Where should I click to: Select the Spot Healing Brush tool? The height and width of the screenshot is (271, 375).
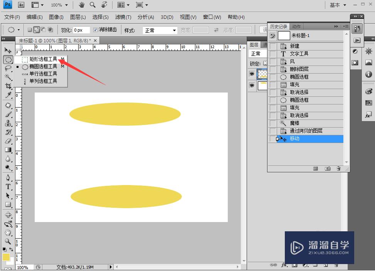[x=8, y=106]
